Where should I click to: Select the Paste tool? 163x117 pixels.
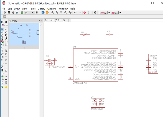[6, 35]
